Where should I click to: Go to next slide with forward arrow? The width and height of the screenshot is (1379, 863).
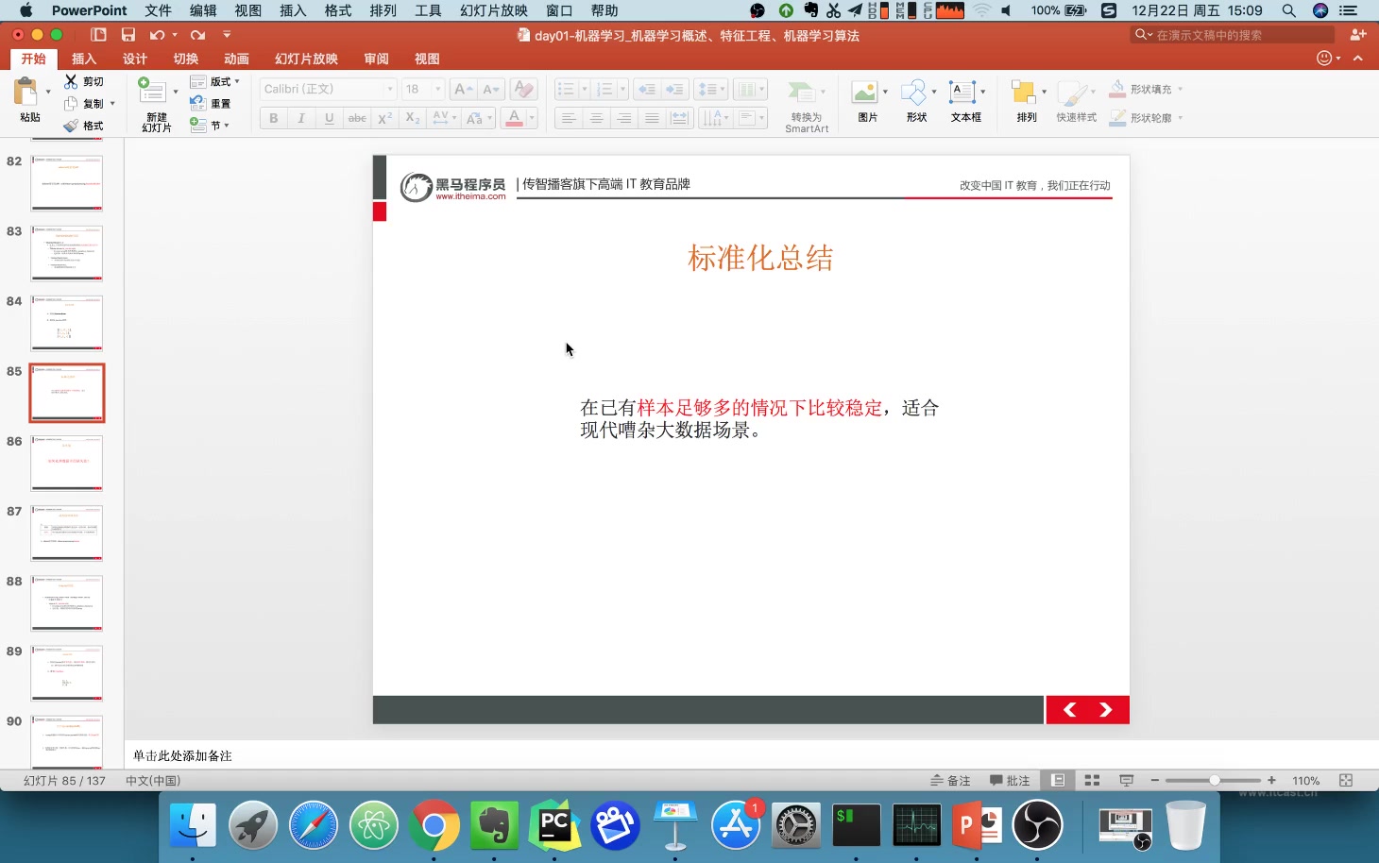coord(1105,709)
